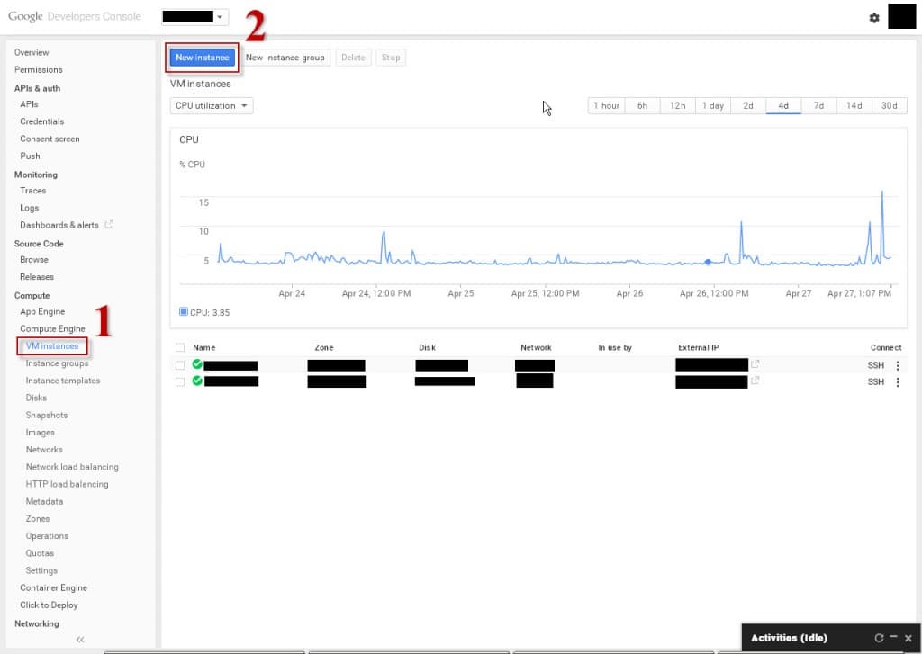This screenshot has height=654, width=922.
Task: Click the first row's three-dot menu icon
Action: pyautogui.click(x=898, y=365)
